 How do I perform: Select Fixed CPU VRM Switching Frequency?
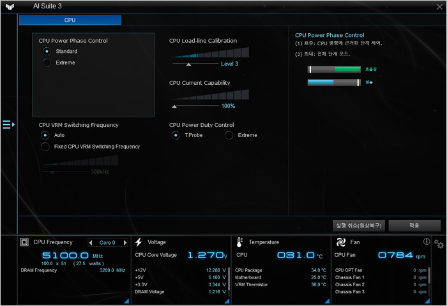(x=45, y=147)
